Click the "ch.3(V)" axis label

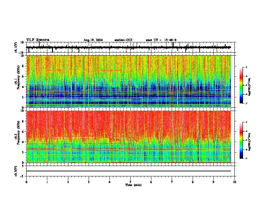coord(16,171)
